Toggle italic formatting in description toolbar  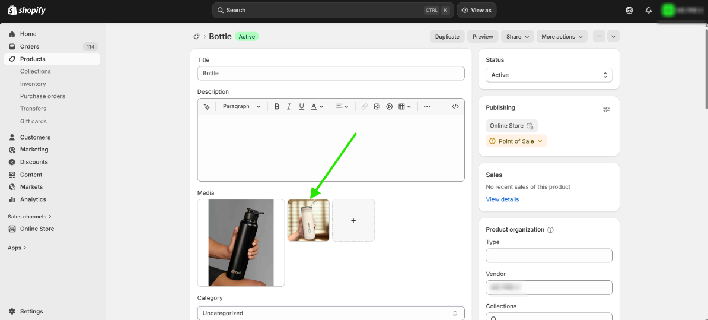click(x=289, y=107)
